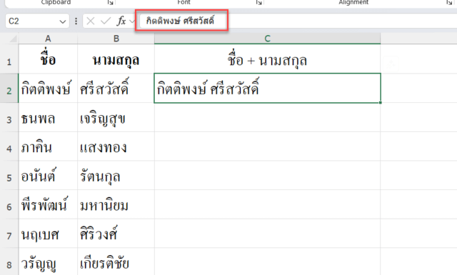This screenshot has width=457, height=275.
Task: Select row 8 header
Action: 9,261
